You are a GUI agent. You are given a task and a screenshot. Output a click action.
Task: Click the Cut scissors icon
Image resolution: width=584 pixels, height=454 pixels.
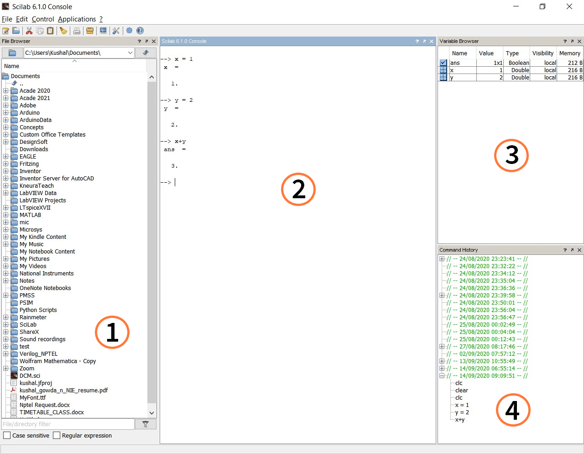pyautogui.click(x=29, y=31)
